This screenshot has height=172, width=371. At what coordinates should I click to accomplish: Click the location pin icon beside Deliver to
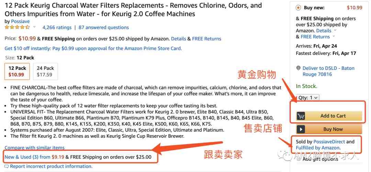point(298,68)
